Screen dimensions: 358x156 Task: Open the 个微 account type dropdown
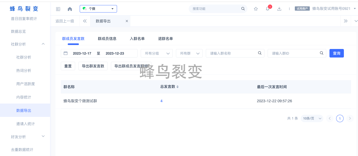point(98,9)
